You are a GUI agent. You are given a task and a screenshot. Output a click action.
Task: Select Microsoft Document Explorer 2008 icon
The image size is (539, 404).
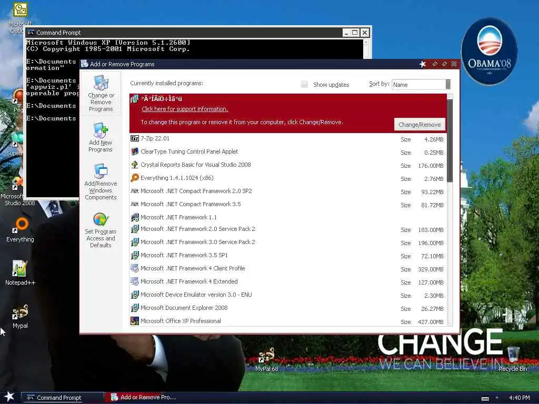tap(135, 308)
